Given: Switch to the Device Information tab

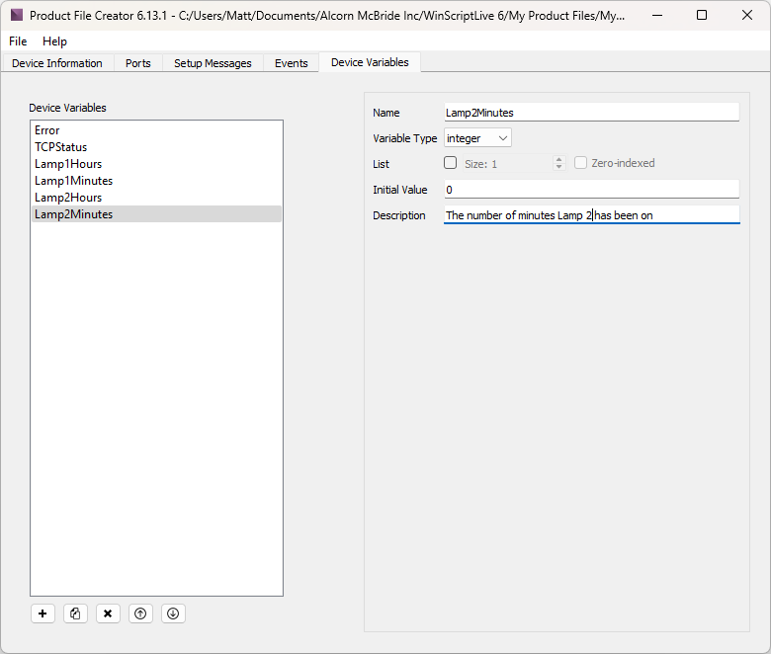Looking at the screenshot, I should tap(57, 63).
